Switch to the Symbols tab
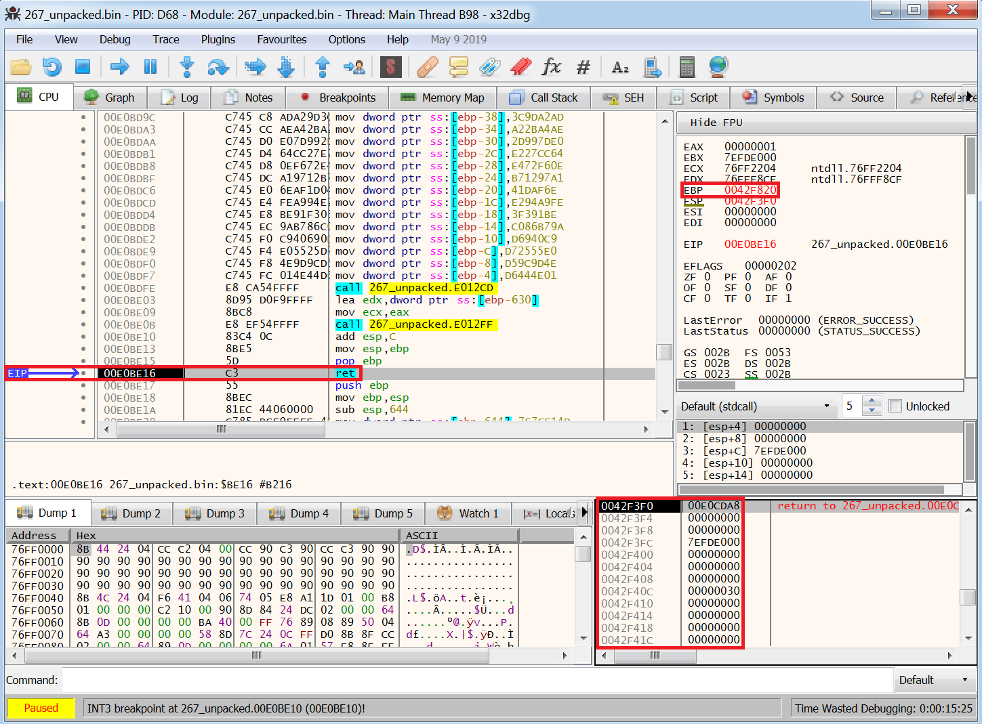 pos(773,98)
